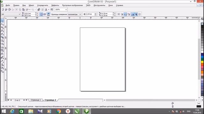This screenshot has width=204, height=114.
Task: Select the Rectangle tool
Action: coord(2,41)
